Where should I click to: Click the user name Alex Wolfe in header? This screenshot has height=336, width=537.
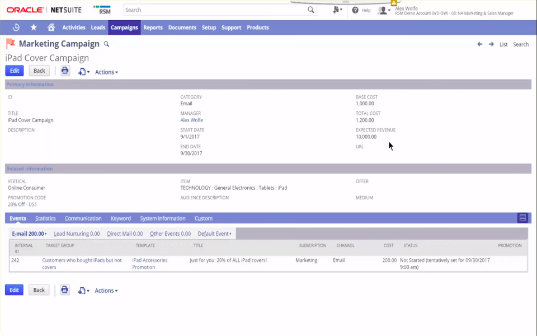pos(406,8)
